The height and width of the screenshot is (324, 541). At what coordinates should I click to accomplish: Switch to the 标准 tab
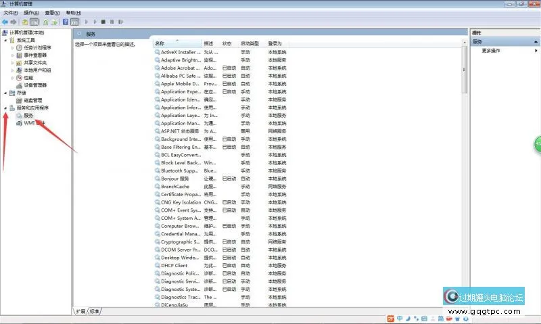click(95, 311)
